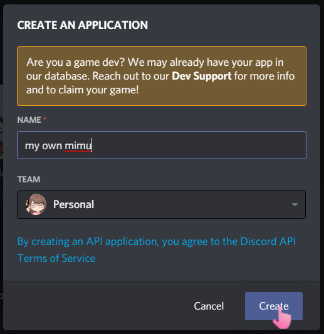Click the red required asterisk beside NAME
The height and width of the screenshot is (334, 324).
[44, 118]
